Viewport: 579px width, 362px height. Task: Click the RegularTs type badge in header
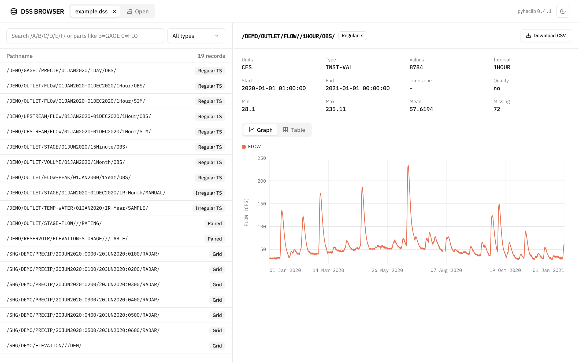352,36
